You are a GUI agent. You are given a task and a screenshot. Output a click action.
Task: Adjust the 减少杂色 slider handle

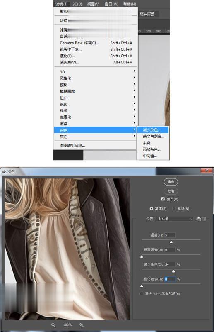point(173,271)
